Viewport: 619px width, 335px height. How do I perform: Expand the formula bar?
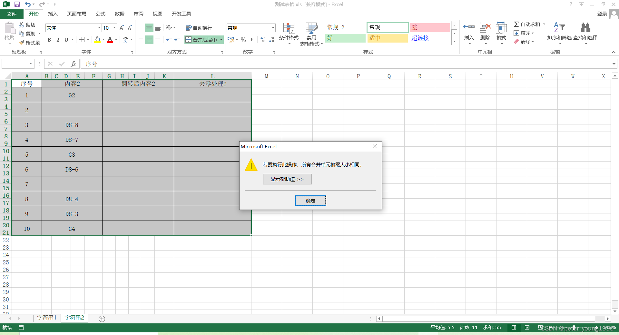614,64
